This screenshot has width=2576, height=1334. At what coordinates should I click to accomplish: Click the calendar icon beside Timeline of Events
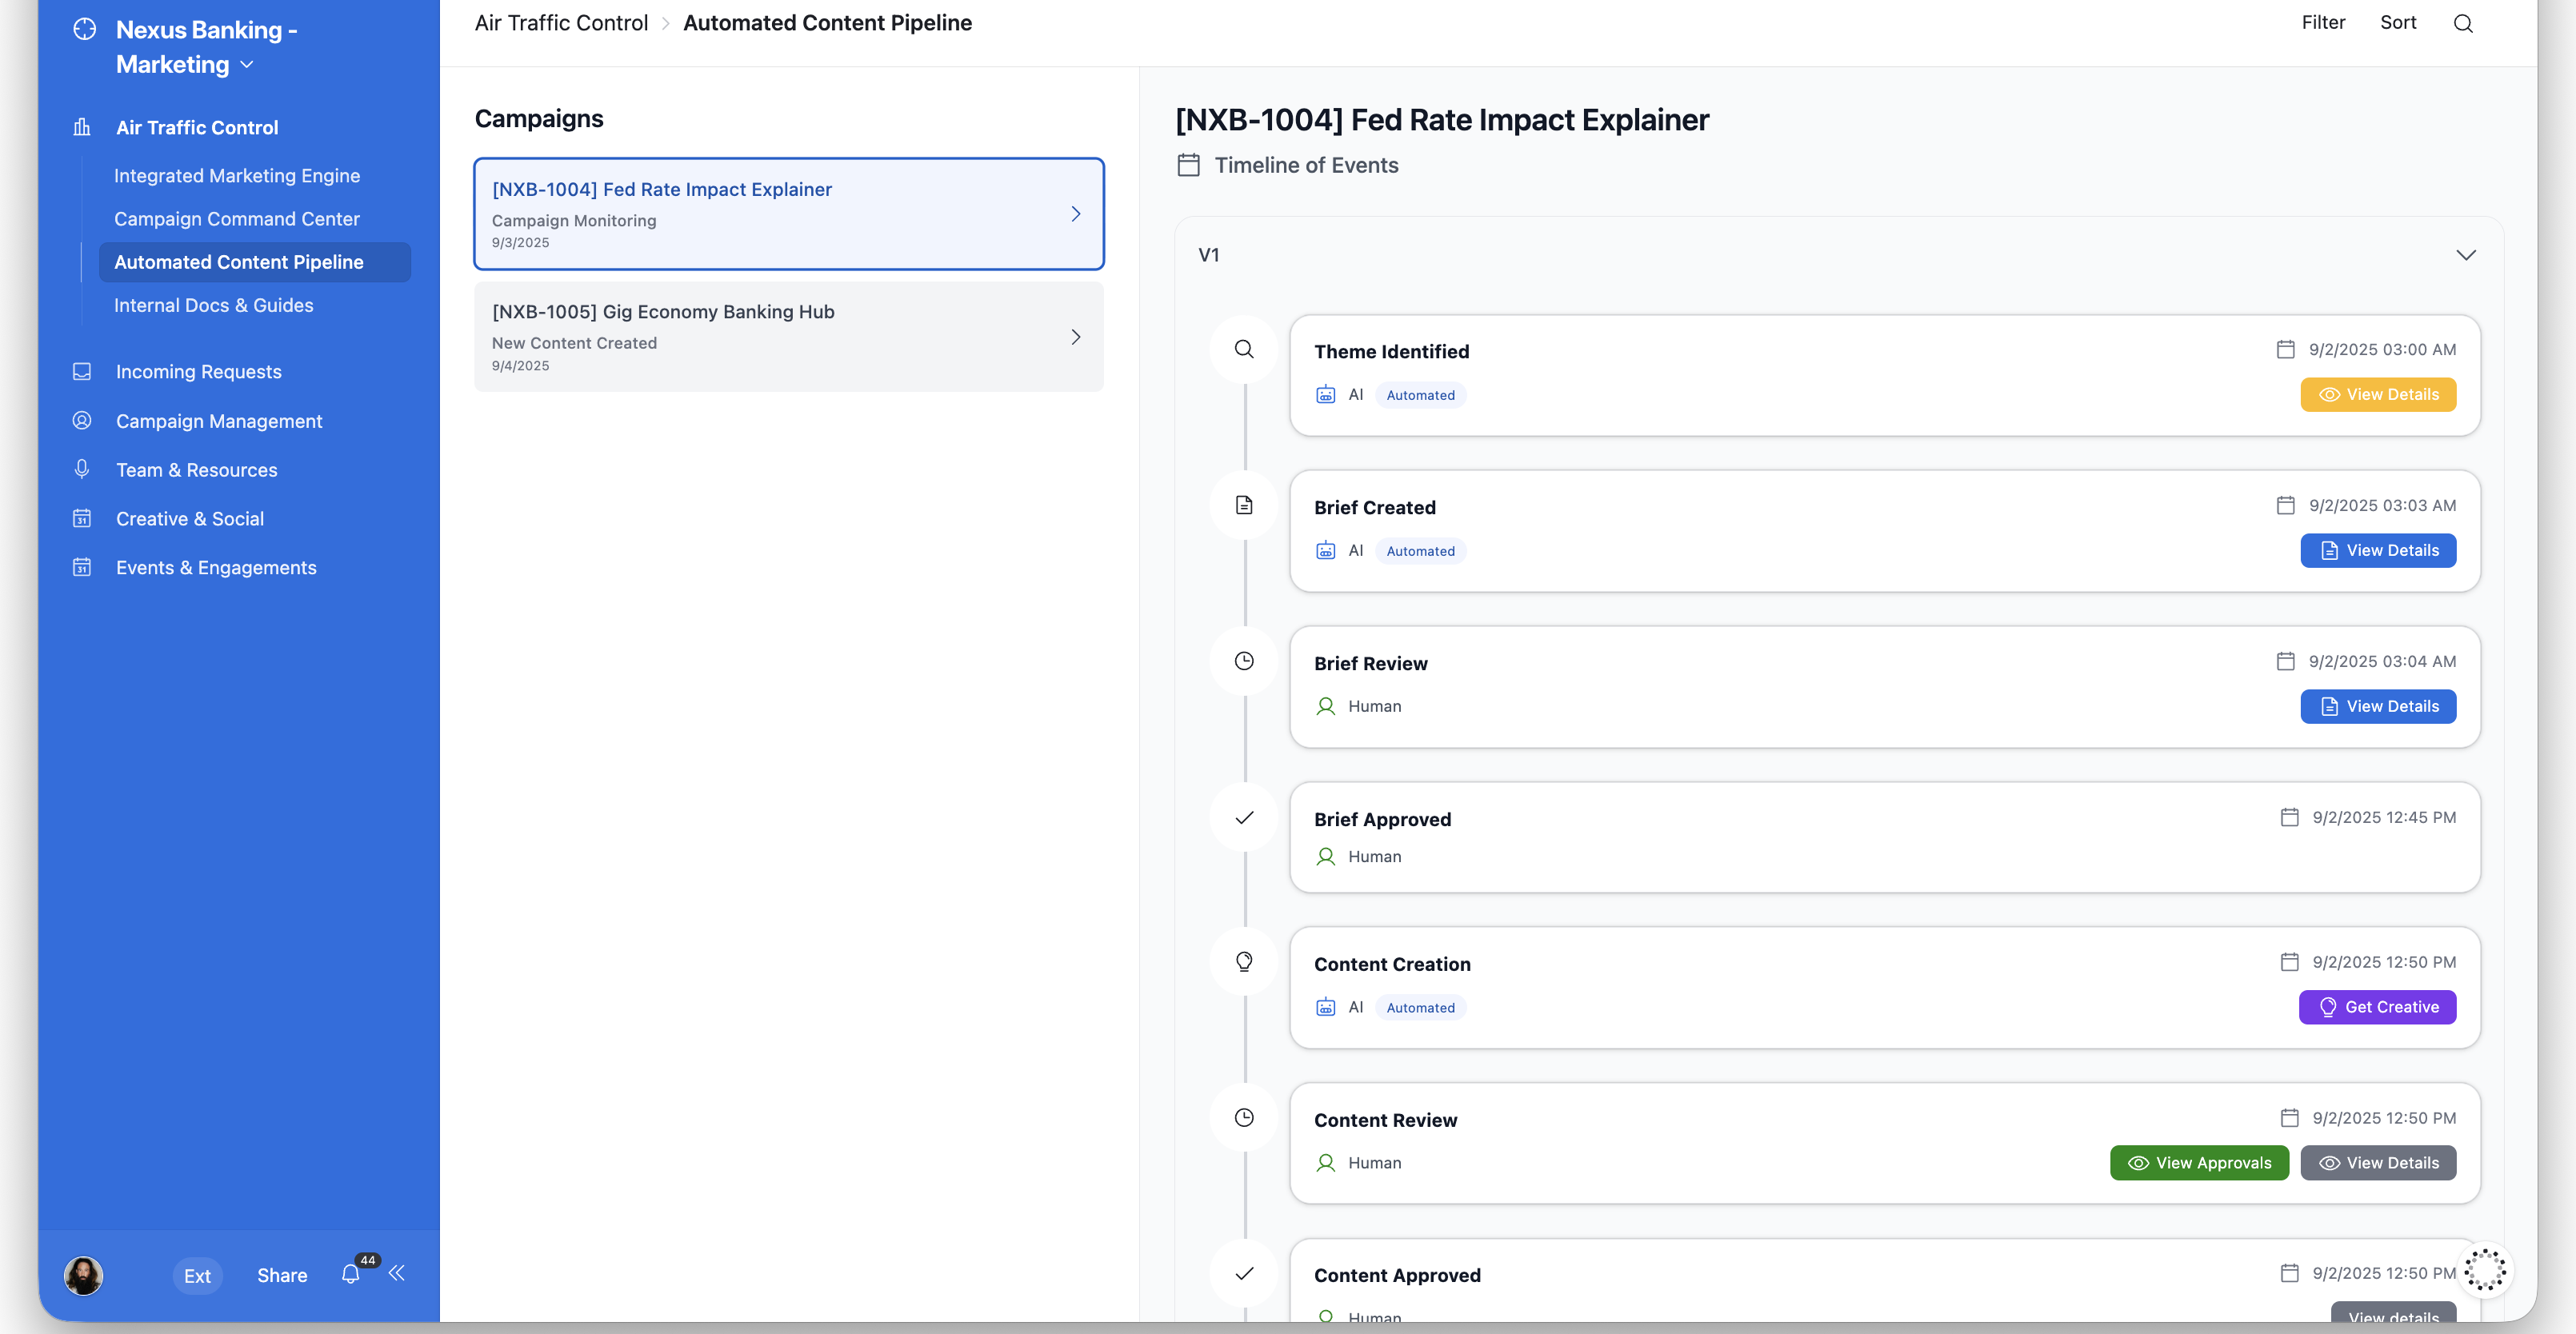1188,165
